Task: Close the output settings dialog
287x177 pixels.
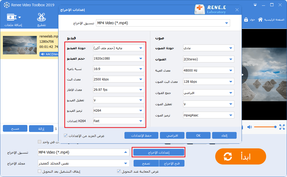Action: click(237, 10)
